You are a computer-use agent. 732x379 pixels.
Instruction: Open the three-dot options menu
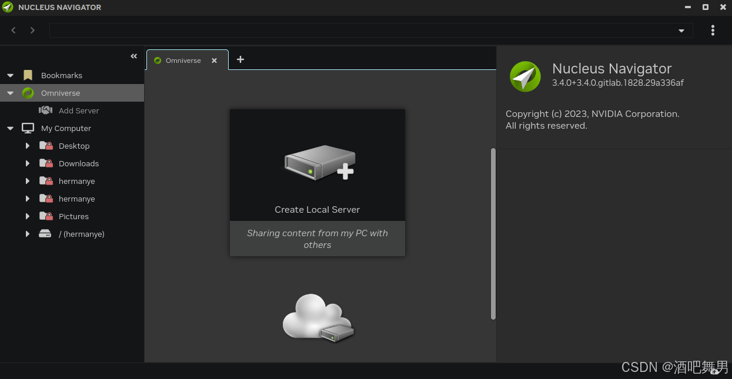(x=713, y=30)
